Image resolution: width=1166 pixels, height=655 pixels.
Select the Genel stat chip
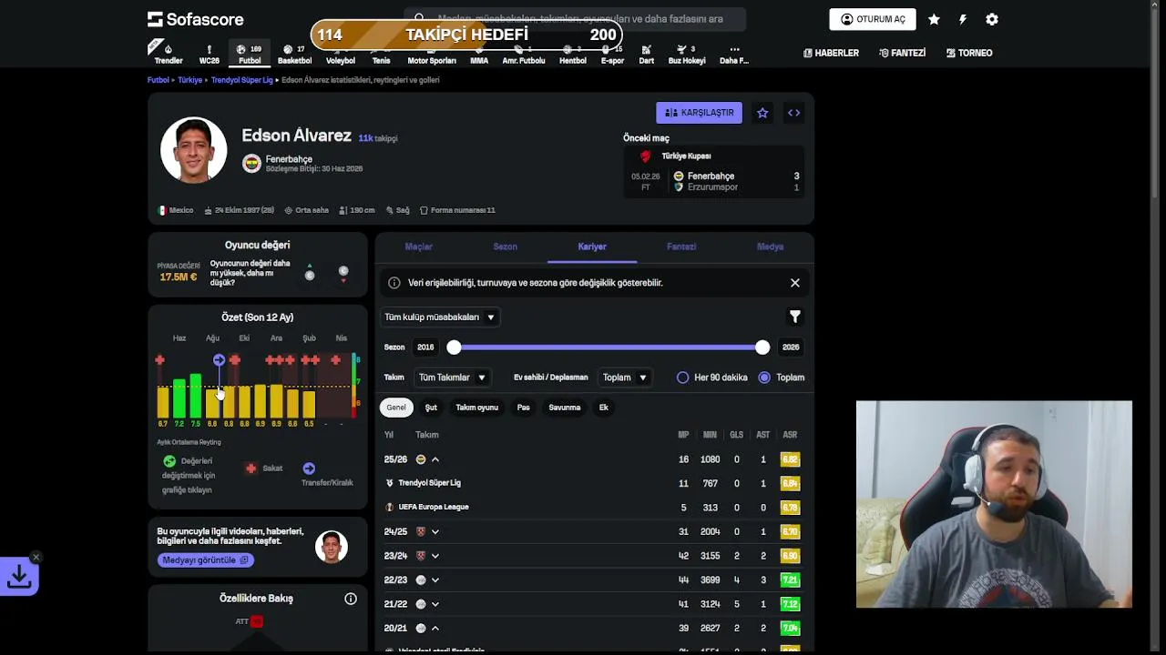396,408
